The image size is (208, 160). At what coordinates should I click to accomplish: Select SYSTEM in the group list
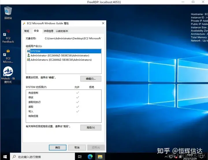click(64, 51)
